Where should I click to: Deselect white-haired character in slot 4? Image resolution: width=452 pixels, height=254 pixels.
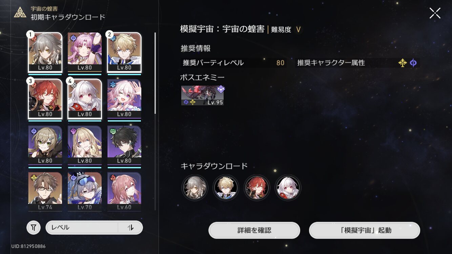click(85, 99)
